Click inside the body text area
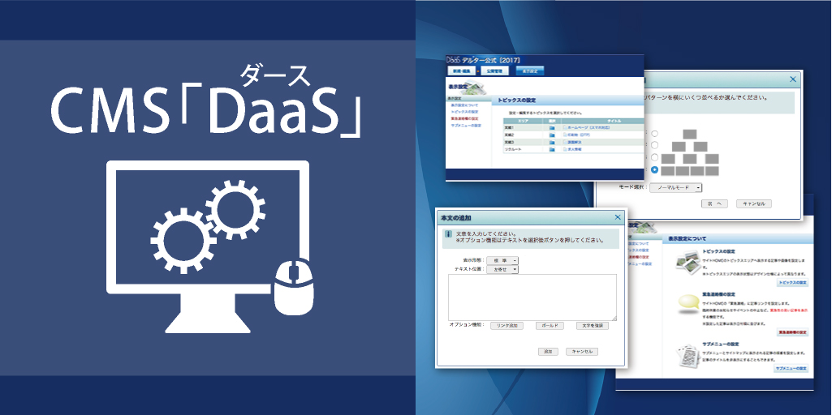Image resolution: width=832 pixels, height=415 pixels. tap(532, 297)
